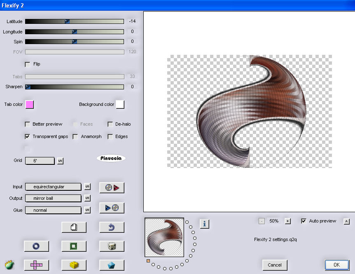Enable the Anamorph checkbox

[75, 136]
